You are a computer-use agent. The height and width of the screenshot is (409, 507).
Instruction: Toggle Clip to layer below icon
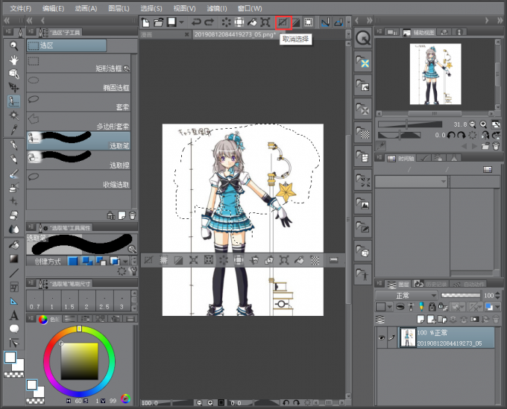click(x=400, y=306)
